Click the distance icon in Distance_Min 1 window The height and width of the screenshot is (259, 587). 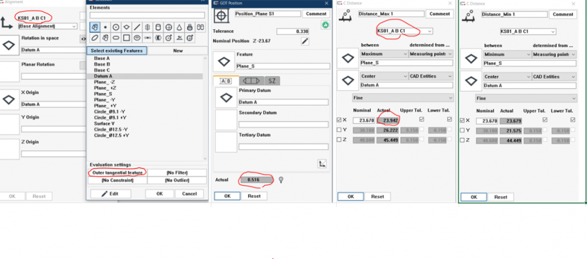coord(469,16)
